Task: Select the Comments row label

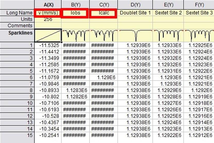Action: click(17, 26)
